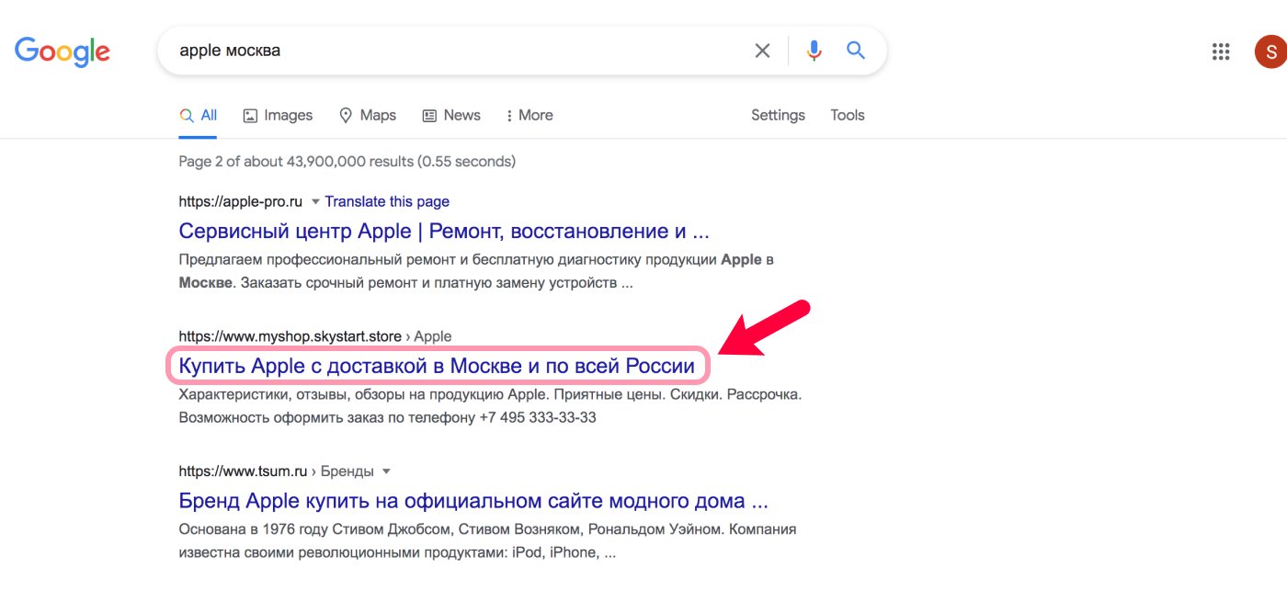
Task: Open the Settings menu
Action: pyautogui.click(x=778, y=115)
